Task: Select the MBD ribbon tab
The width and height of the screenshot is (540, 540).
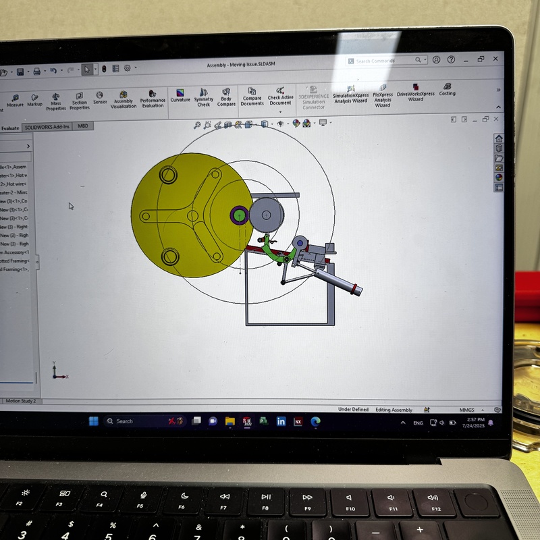Action: coord(83,126)
